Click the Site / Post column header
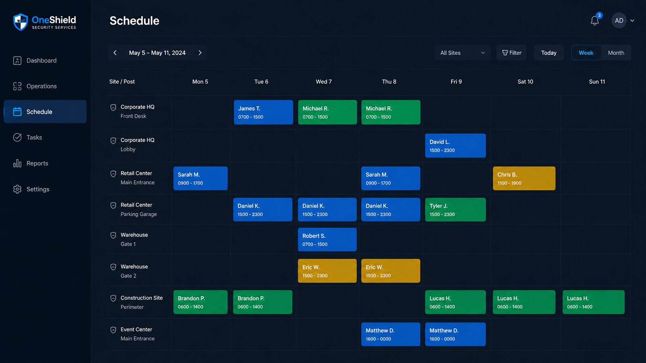 coord(122,81)
